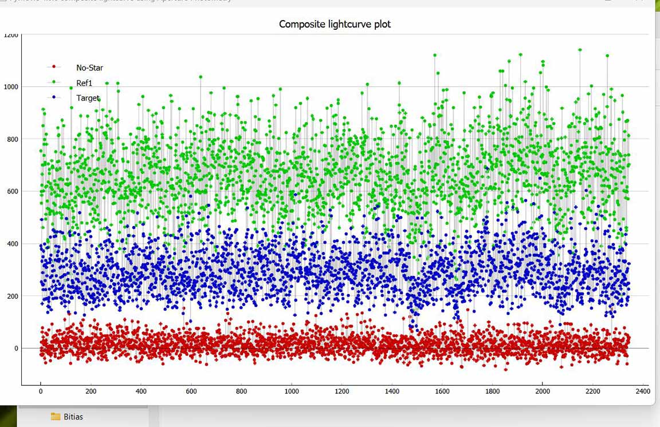Screen dimensions: 660x427
Task: Click the 1000 tick on the y-axis
Action: click(11, 87)
